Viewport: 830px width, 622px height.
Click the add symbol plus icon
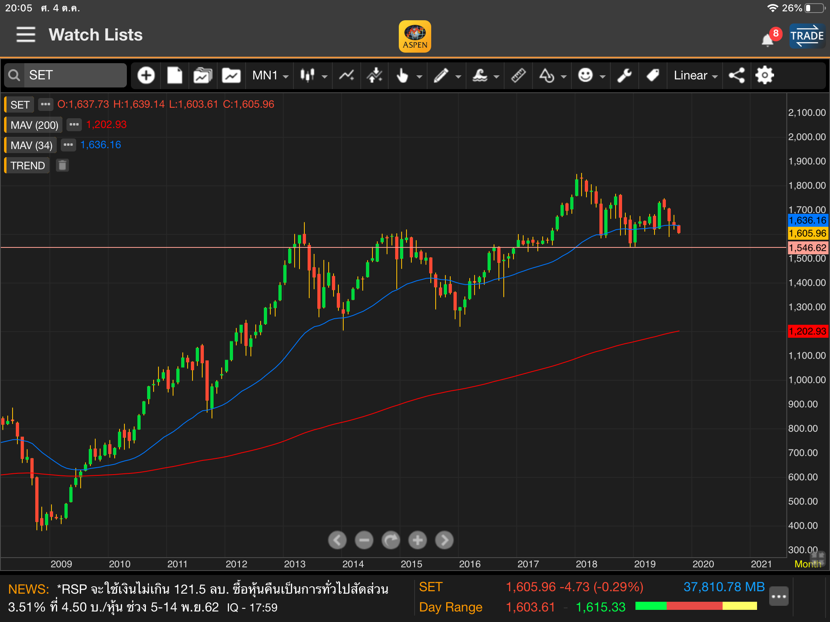coord(146,75)
